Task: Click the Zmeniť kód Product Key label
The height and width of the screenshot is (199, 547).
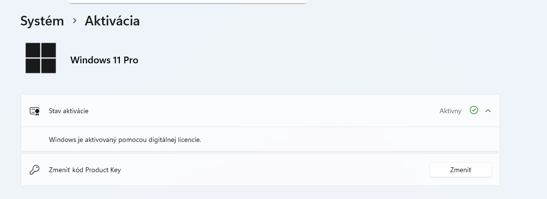Action: click(x=84, y=170)
